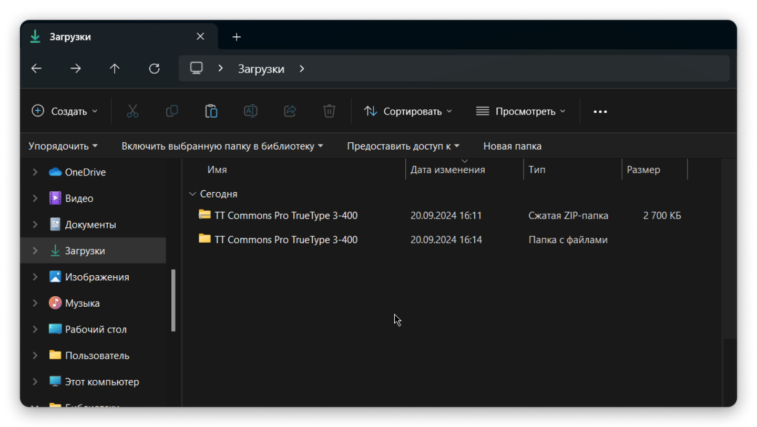Click the Cut scissors icon
Viewport: 757px width, 427px height.
132,111
